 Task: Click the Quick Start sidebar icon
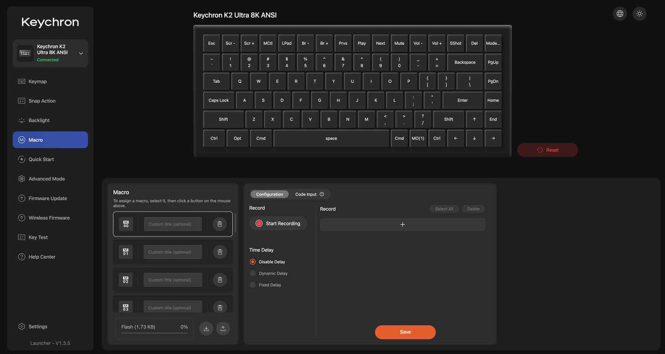point(22,159)
